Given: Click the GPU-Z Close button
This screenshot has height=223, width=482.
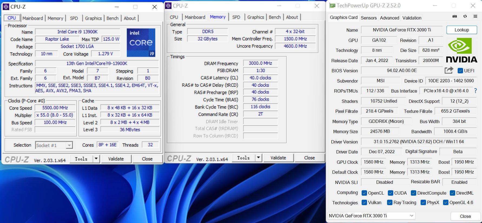Looking at the screenshot, I should coord(465,216).
